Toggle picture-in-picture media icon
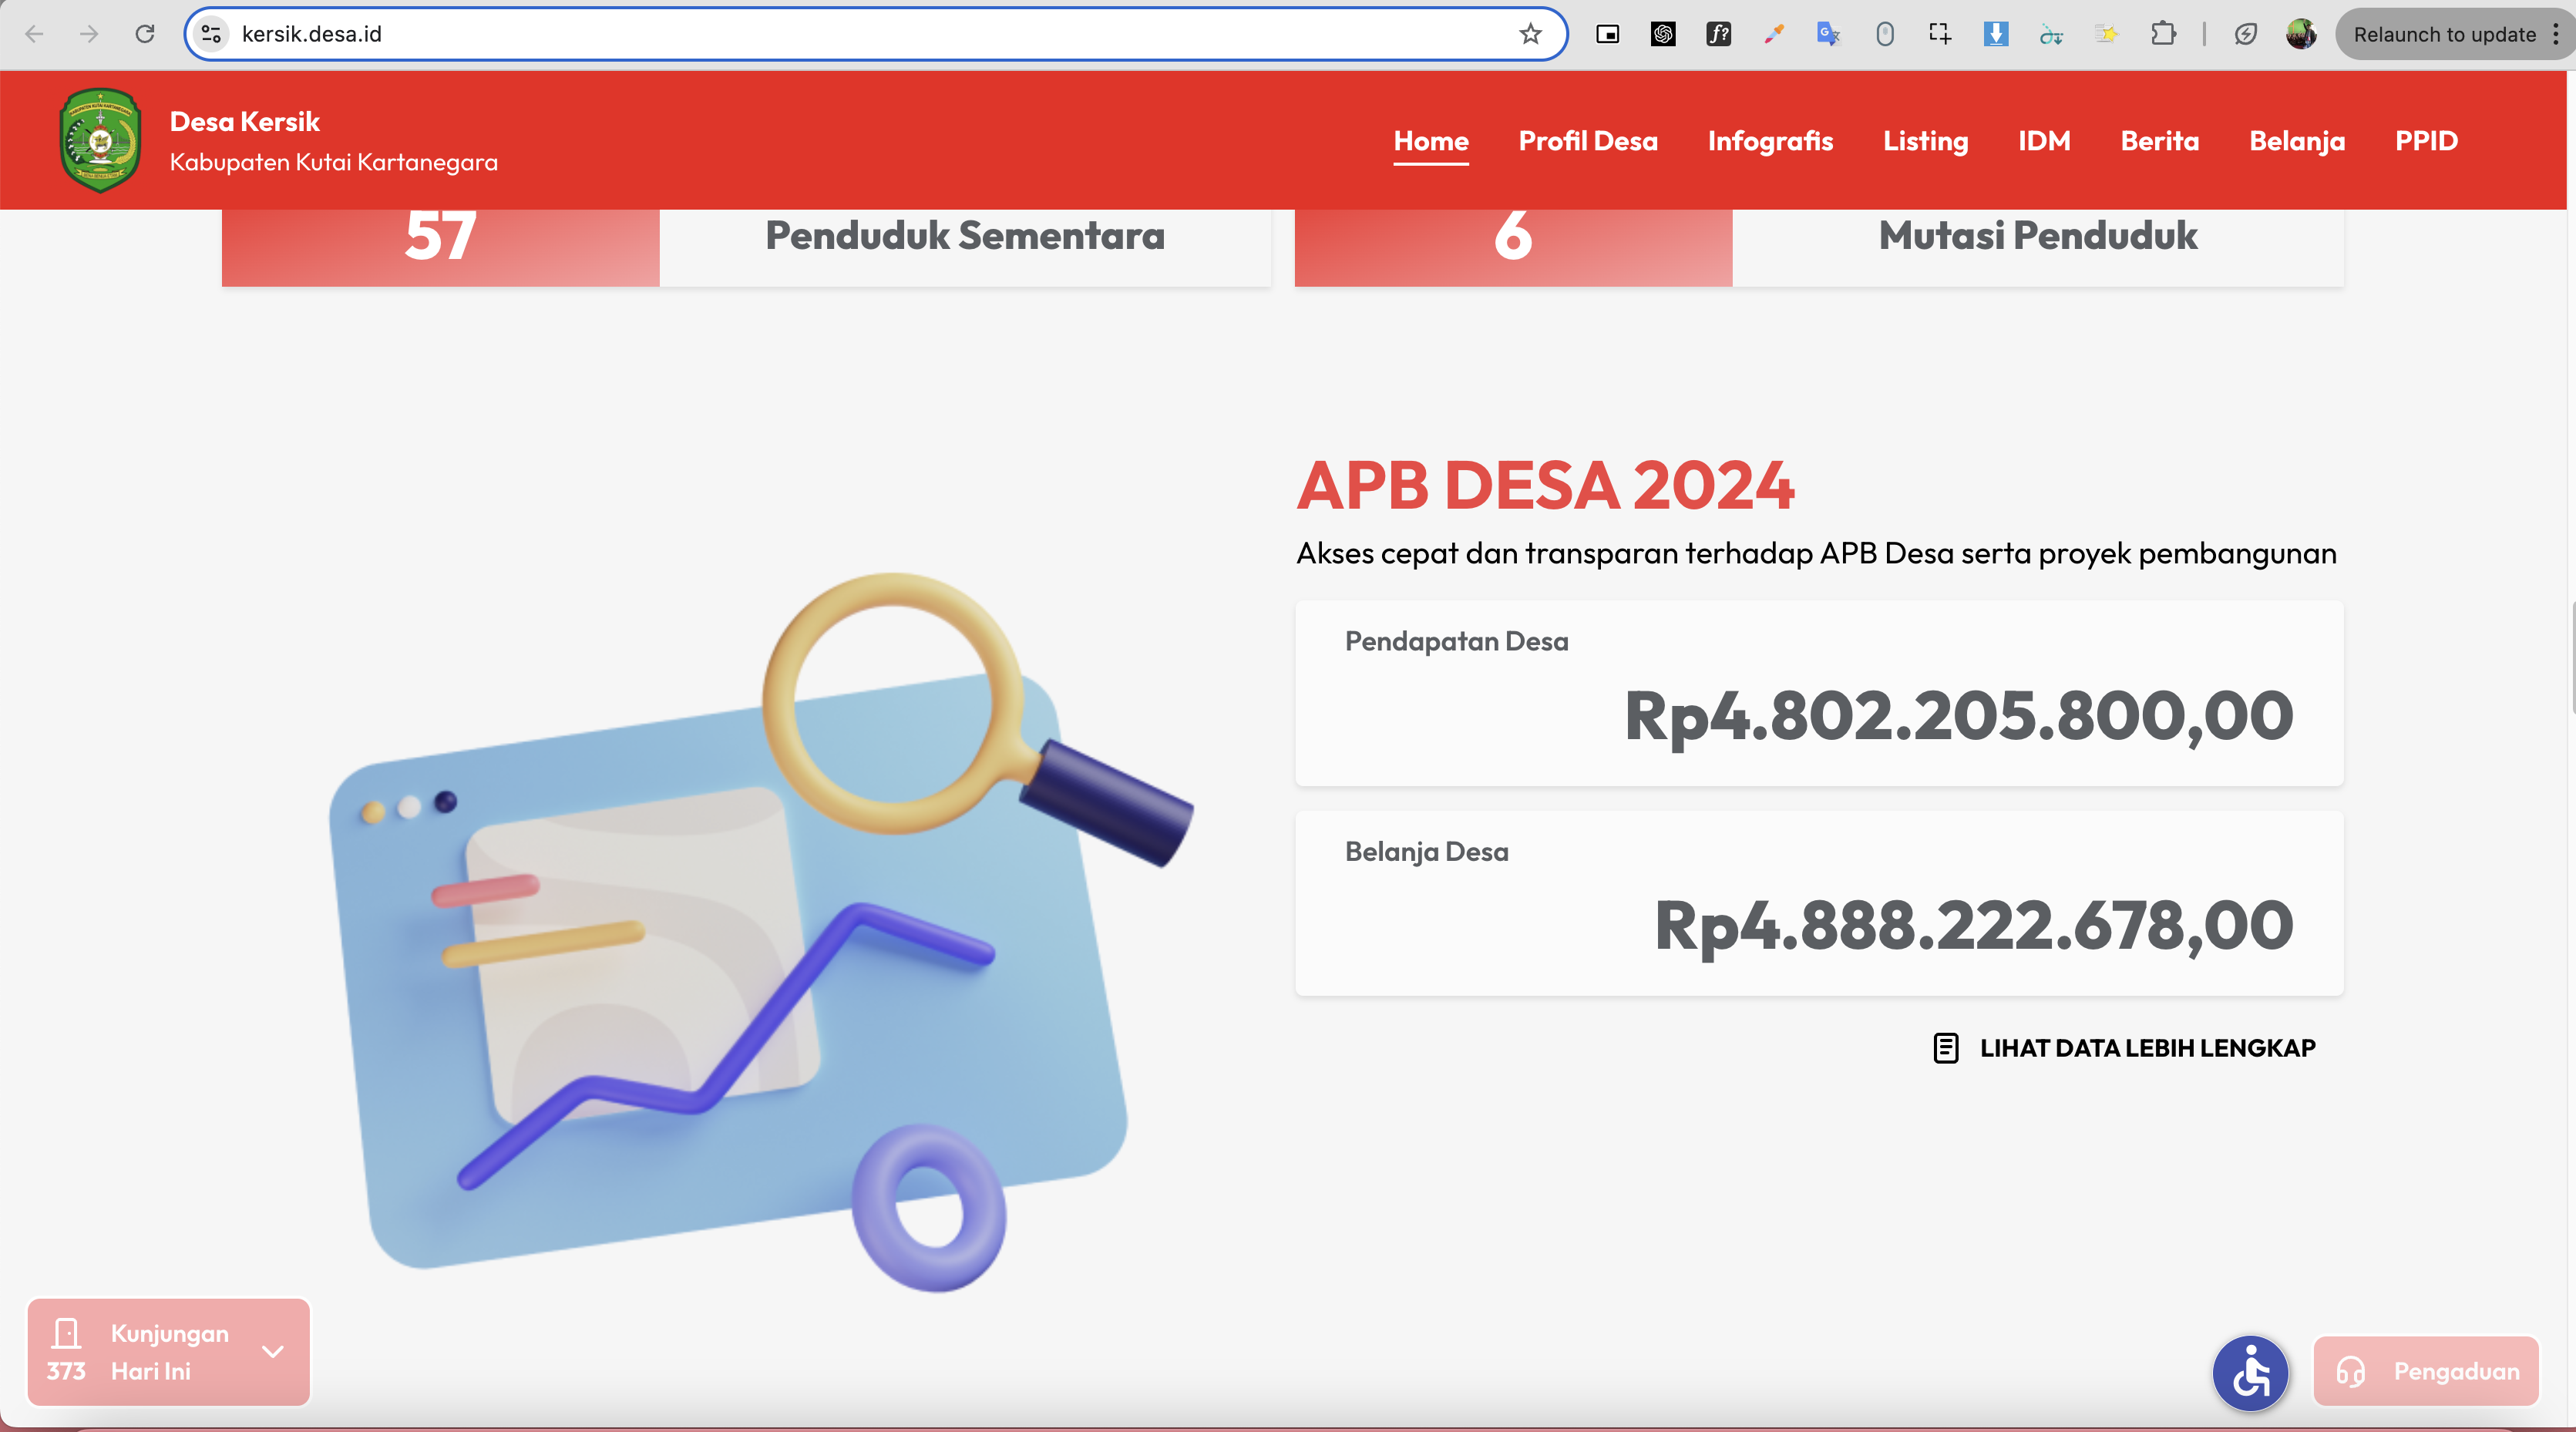Screen dimensions: 2576x1432 pos(1607,34)
